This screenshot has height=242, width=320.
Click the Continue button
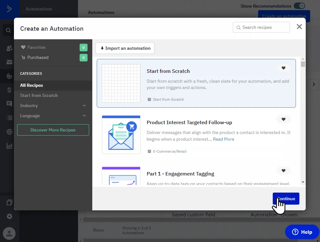286,199
